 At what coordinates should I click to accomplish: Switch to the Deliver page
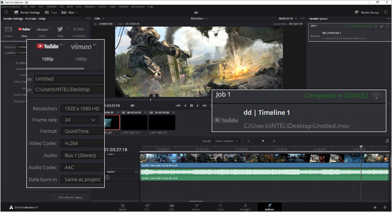pos(269,208)
